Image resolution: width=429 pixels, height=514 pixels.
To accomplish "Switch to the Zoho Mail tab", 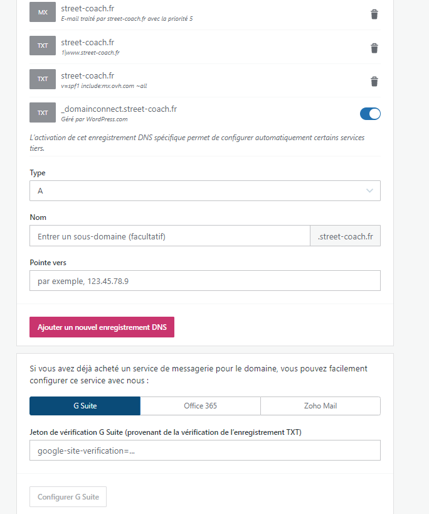I will [x=320, y=406].
